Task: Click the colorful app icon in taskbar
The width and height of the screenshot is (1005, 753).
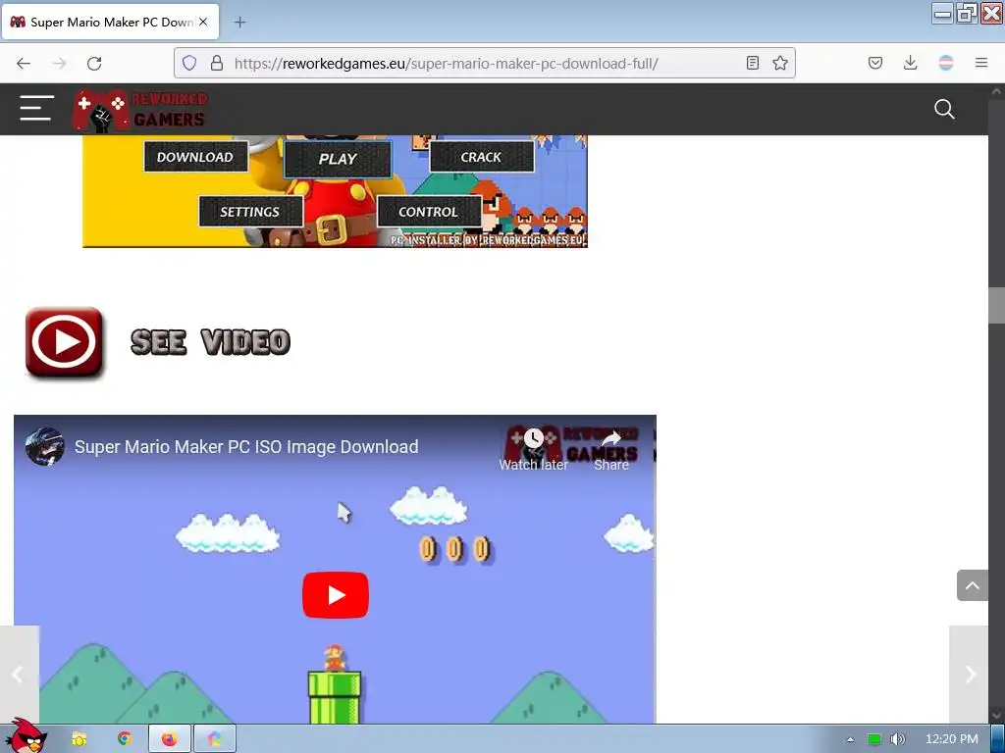Action: [x=215, y=739]
